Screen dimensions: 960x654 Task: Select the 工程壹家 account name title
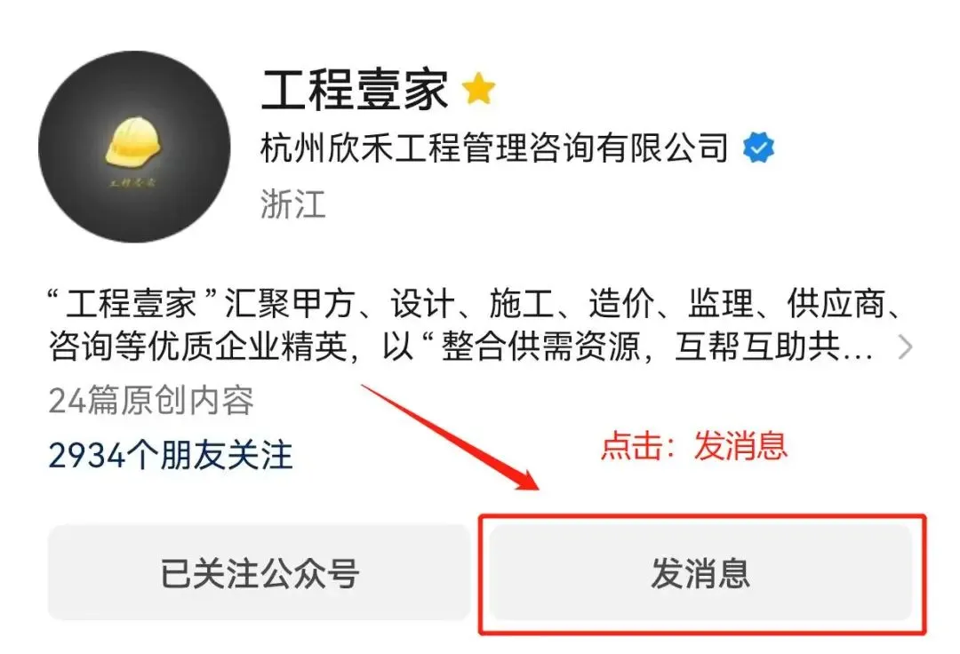(x=355, y=90)
